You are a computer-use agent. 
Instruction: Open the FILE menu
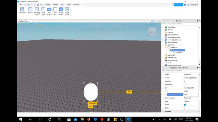tap(20, 5)
